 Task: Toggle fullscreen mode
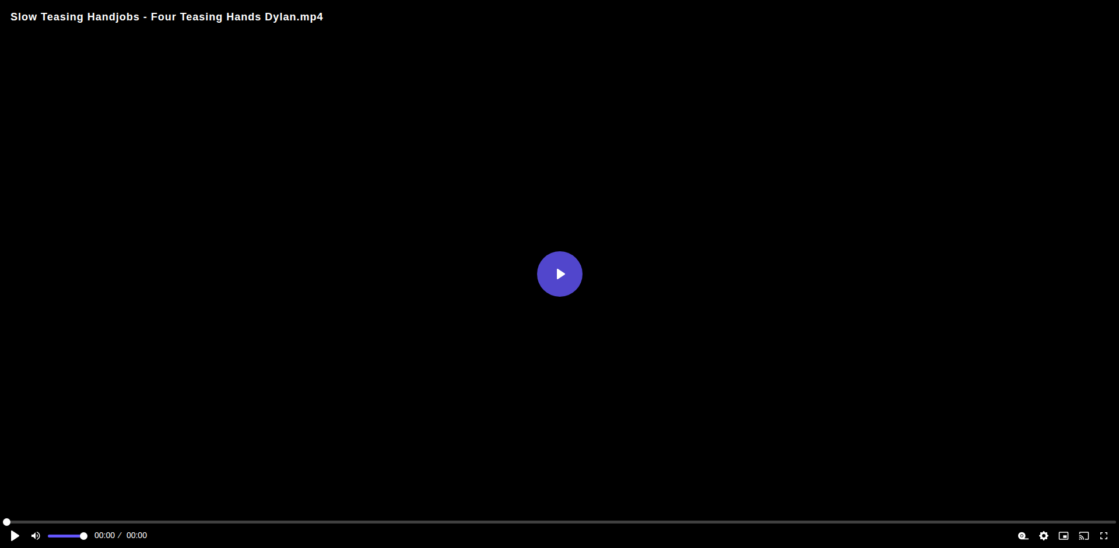pos(1104,536)
